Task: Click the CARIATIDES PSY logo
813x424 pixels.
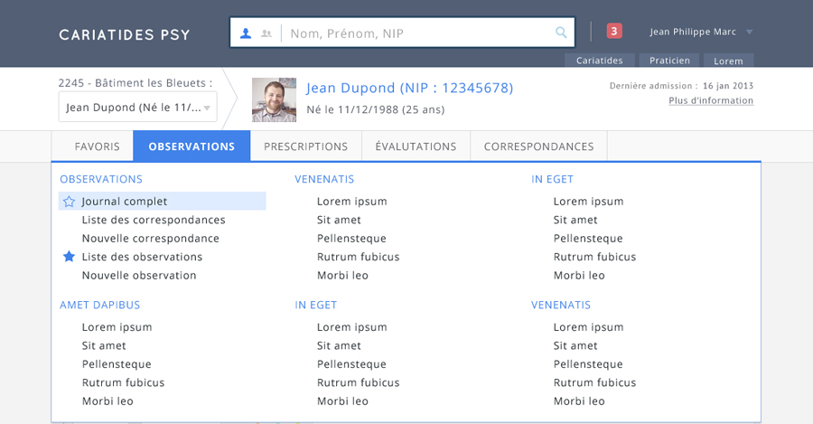Action: 125,34
